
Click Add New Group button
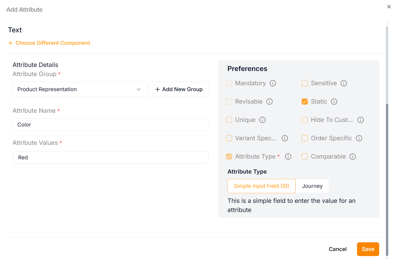tap(179, 89)
